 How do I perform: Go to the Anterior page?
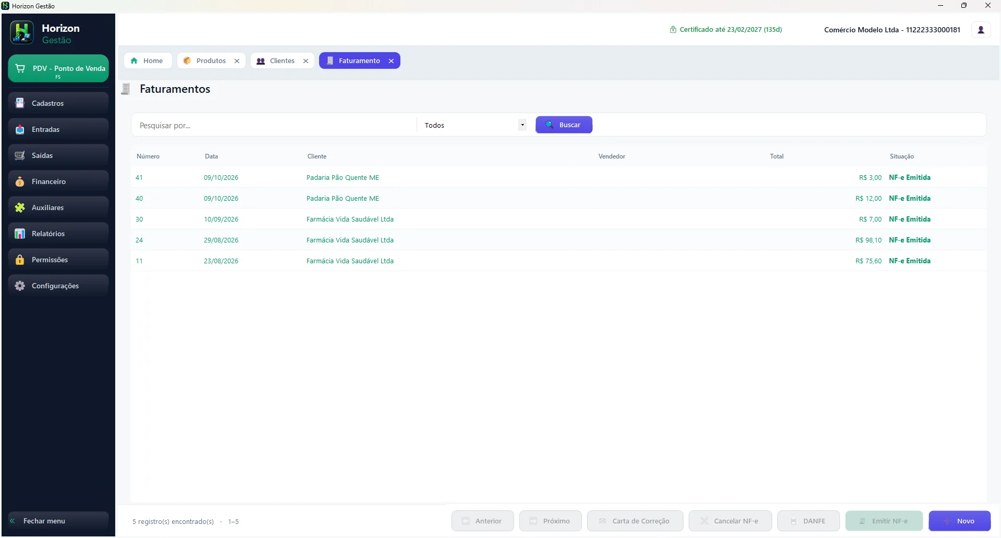[483, 521]
